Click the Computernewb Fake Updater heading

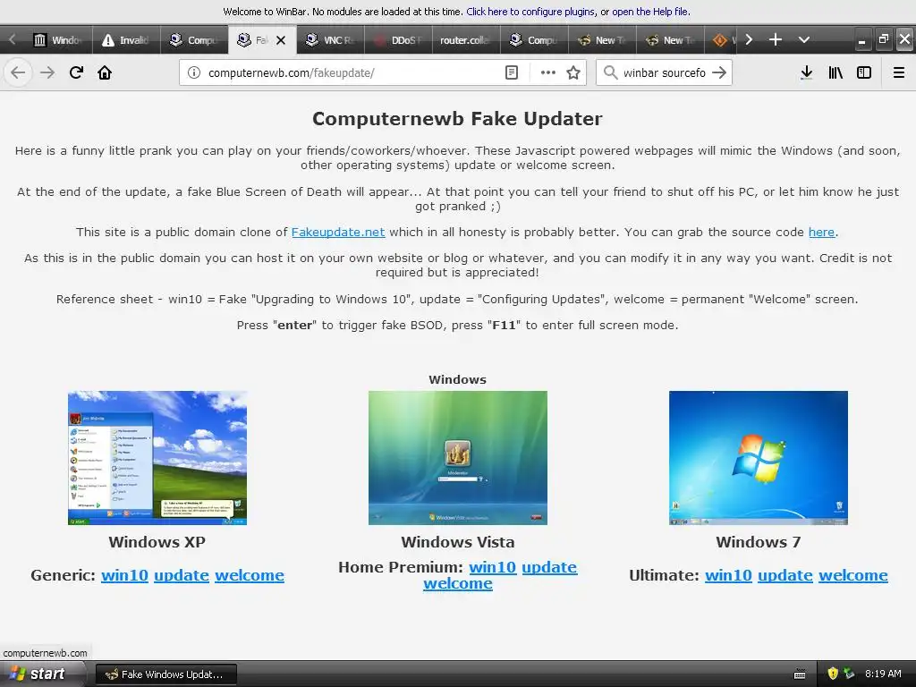point(457,119)
